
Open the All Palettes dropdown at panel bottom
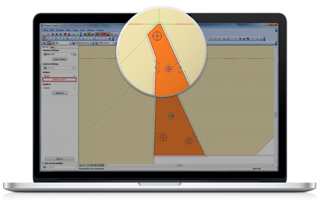[59, 167]
